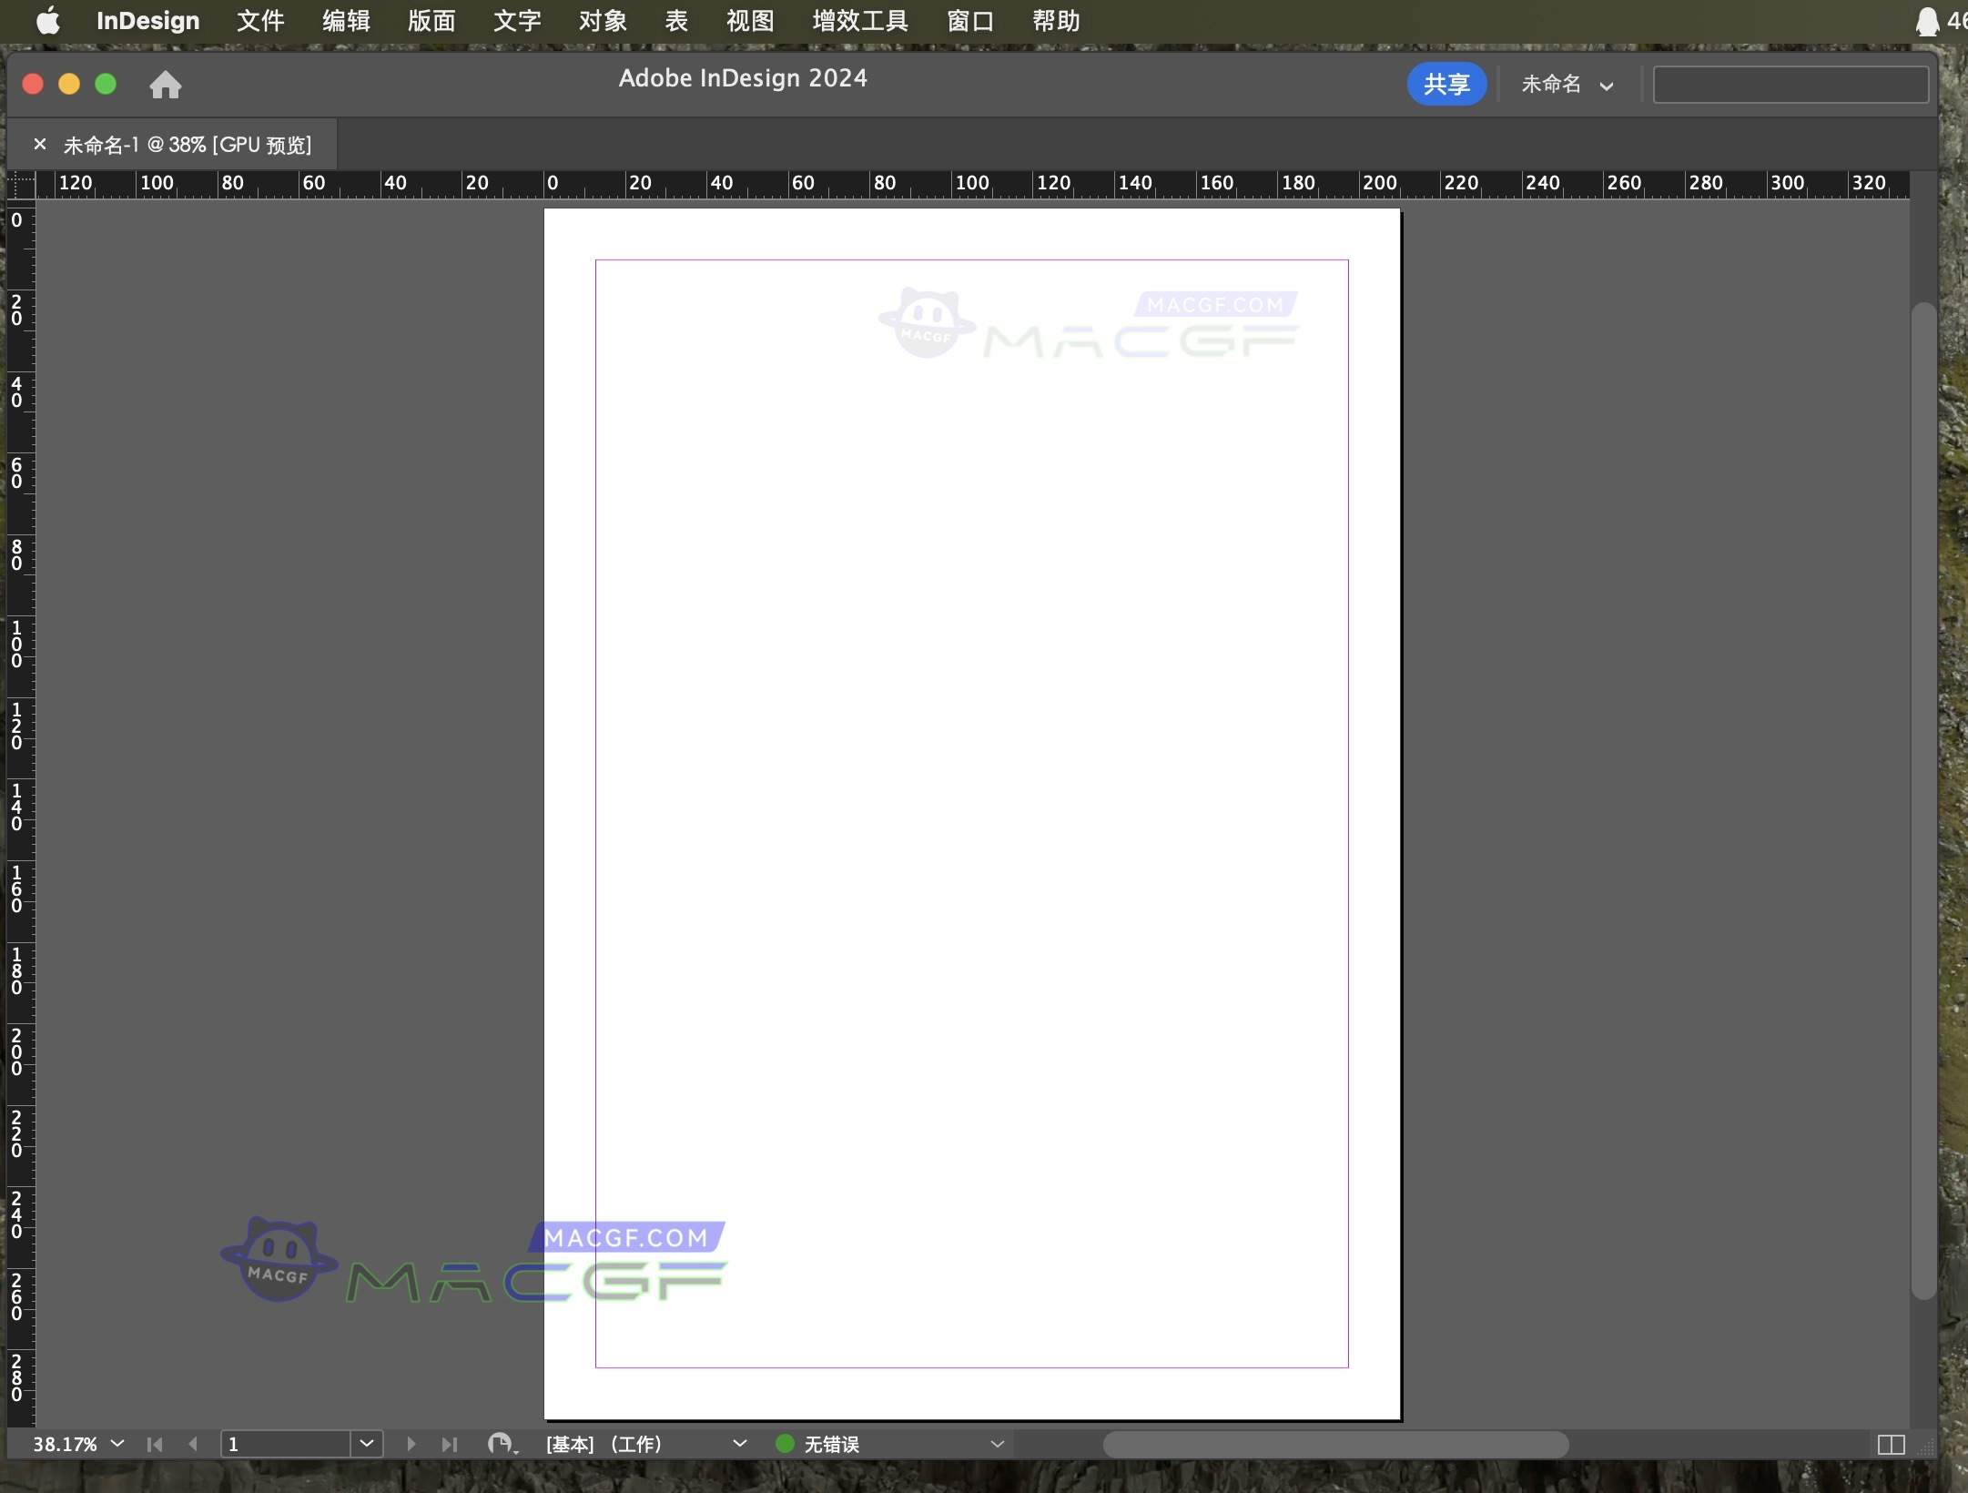This screenshot has width=1968, height=1493.
Task: Open the 文件 menu
Action: [x=260, y=20]
